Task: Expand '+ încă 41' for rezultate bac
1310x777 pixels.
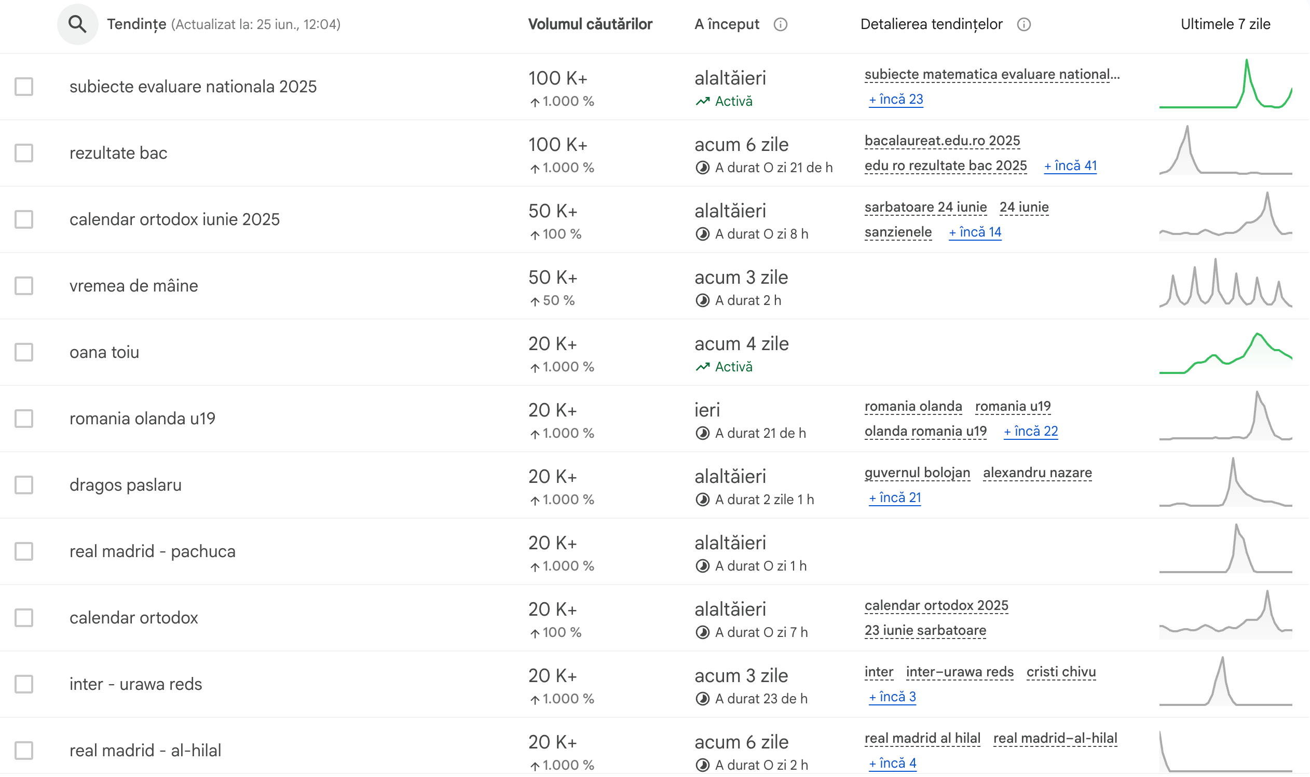Action: coord(1070,166)
